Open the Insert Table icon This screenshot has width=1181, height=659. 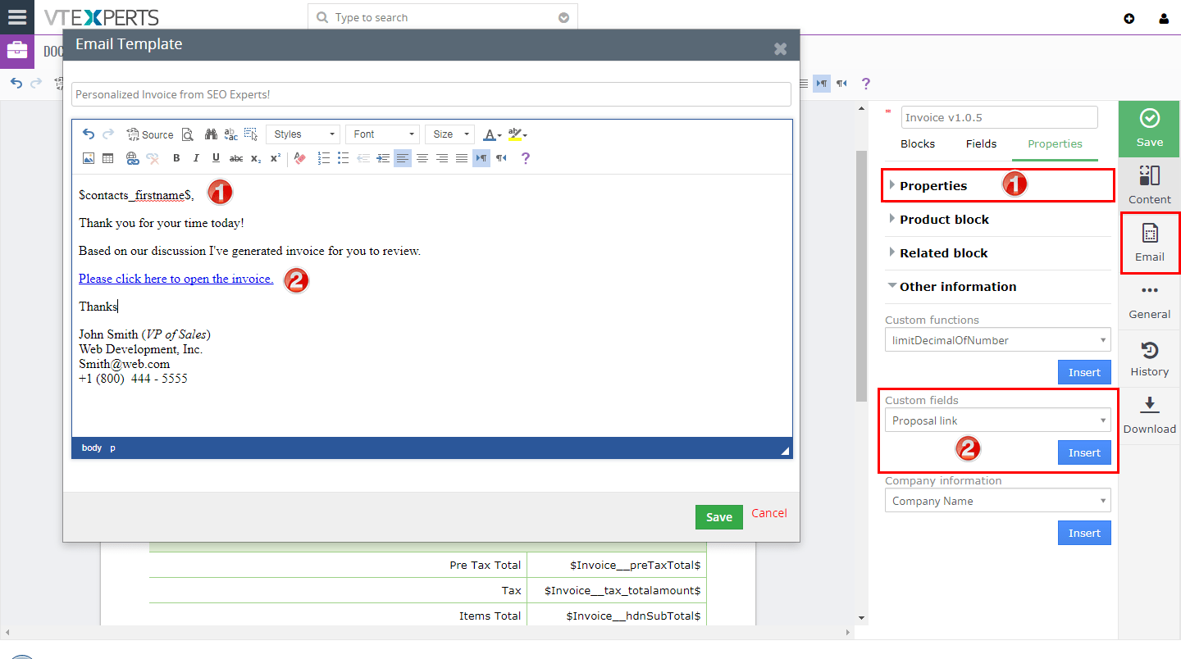click(107, 157)
